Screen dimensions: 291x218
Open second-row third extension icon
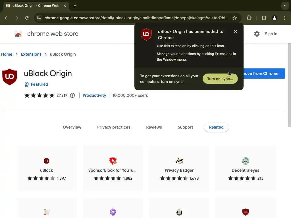click(x=179, y=212)
